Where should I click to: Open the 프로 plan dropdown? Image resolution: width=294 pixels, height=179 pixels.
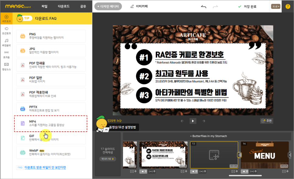tap(276, 6)
